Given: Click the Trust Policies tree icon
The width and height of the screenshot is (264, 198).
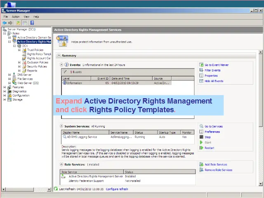Looking at the screenshot, I should tap(24, 50).
